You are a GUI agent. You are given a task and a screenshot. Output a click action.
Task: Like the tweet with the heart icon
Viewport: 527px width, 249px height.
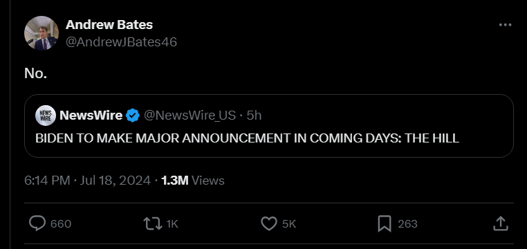[x=269, y=223]
